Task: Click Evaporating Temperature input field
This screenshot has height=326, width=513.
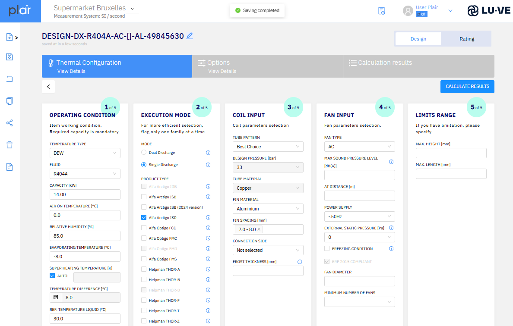Action: tap(85, 257)
